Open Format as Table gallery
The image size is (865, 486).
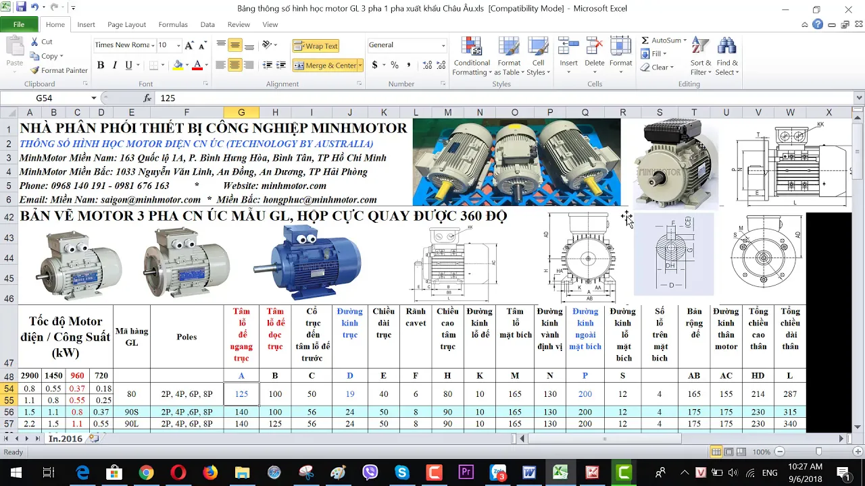tap(509, 56)
